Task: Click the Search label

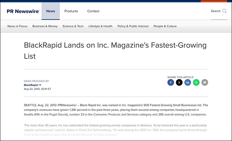Action: (x=216, y=11)
